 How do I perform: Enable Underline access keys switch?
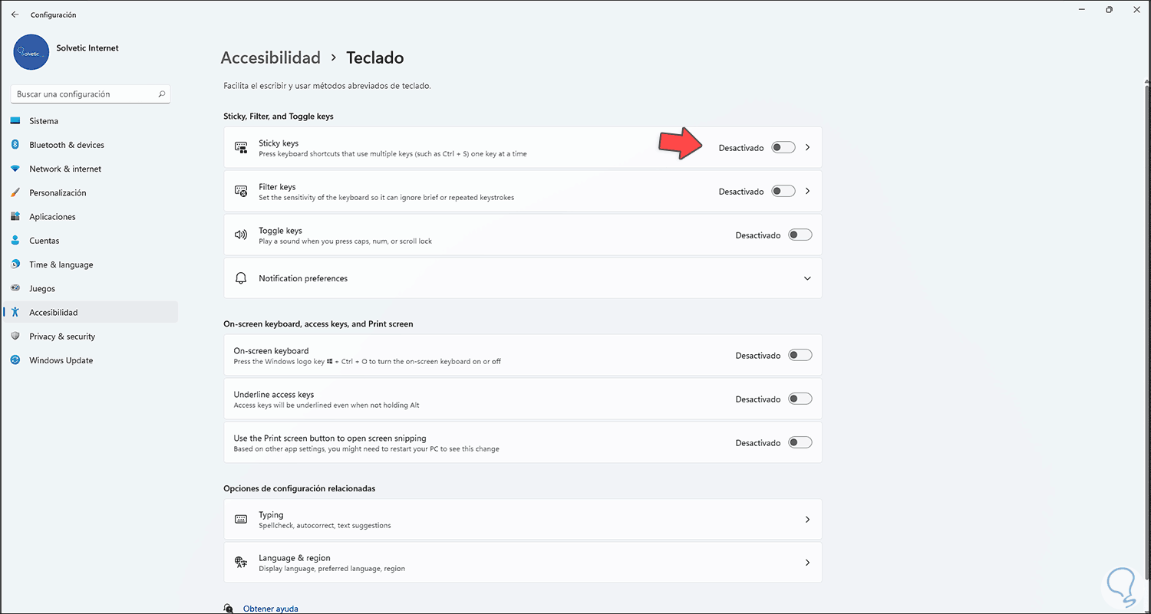[x=800, y=399]
